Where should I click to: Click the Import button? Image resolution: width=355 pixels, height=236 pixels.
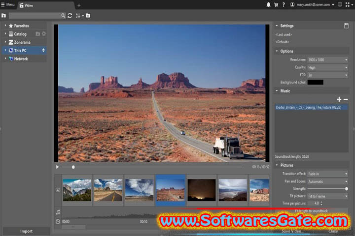26,231
